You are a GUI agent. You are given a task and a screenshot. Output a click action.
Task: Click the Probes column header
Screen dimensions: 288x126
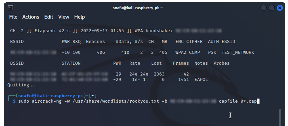pos(222,63)
